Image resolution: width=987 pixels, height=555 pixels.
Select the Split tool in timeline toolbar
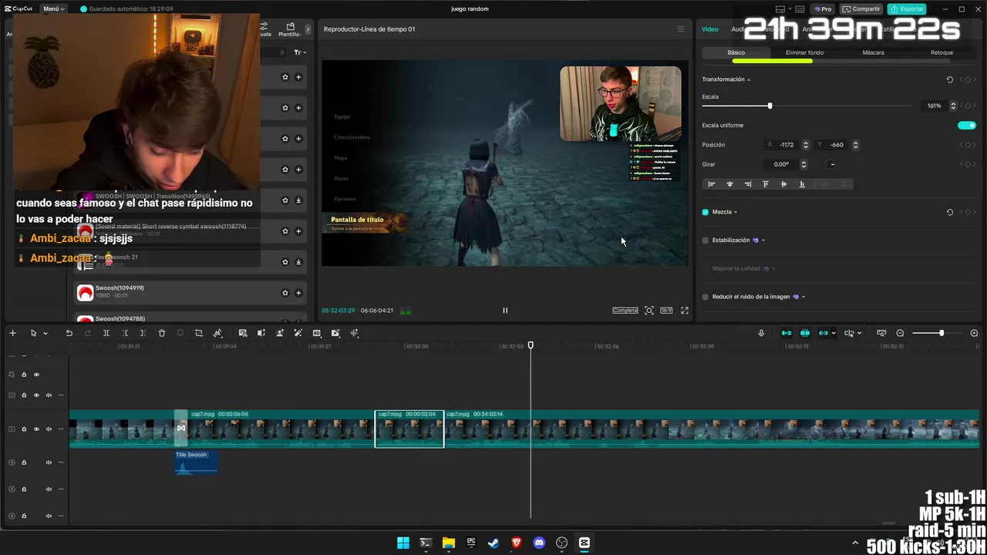click(x=106, y=333)
